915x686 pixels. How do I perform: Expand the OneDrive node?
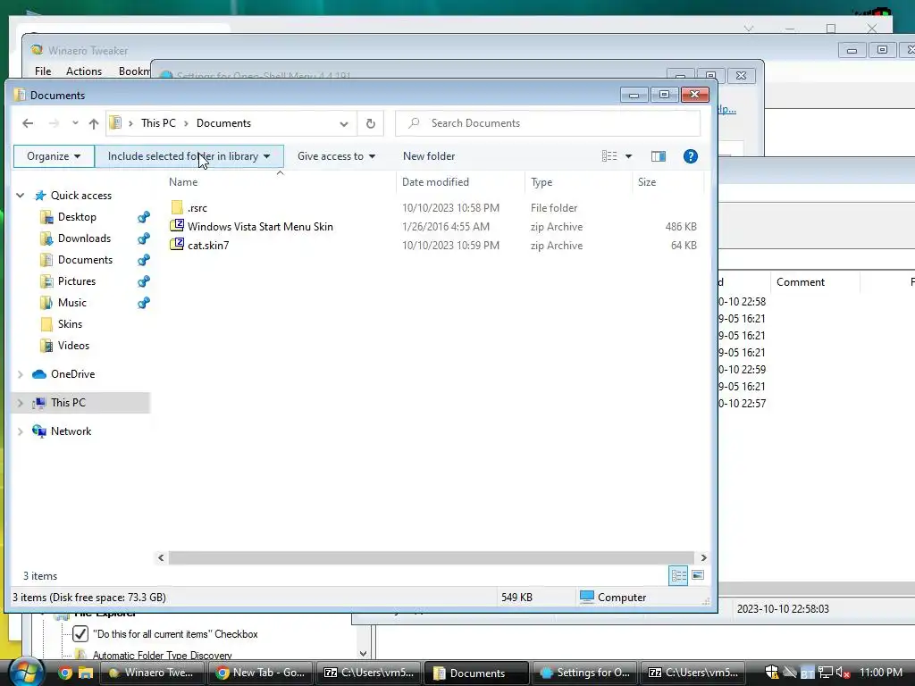(21, 374)
